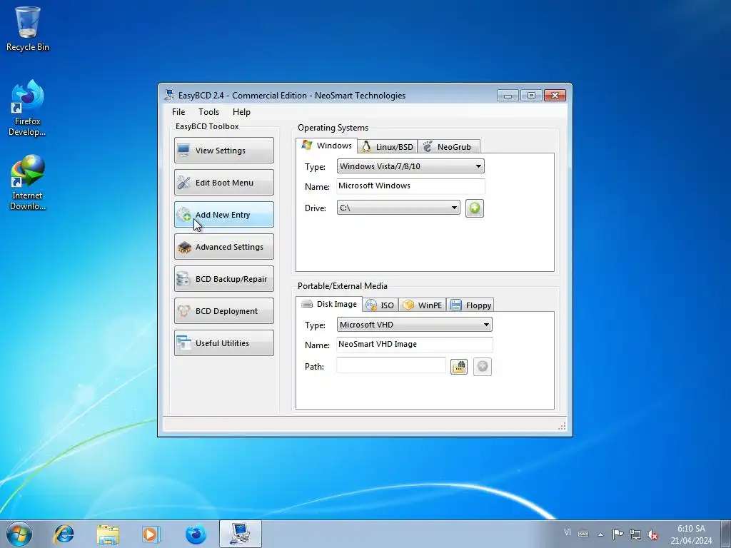Show hidden system tray icons
The image size is (731, 548).
click(x=601, y=534)
